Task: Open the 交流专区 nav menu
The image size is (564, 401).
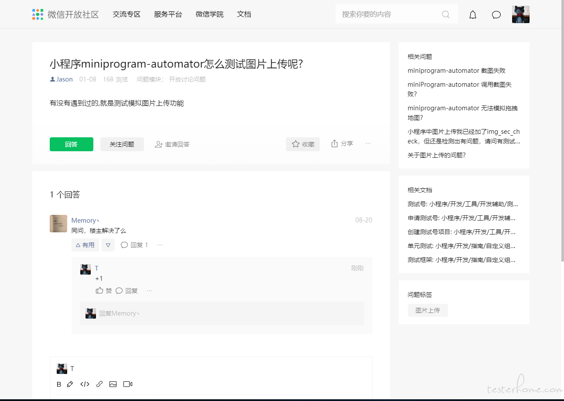Action: click(x=126, y=14)
